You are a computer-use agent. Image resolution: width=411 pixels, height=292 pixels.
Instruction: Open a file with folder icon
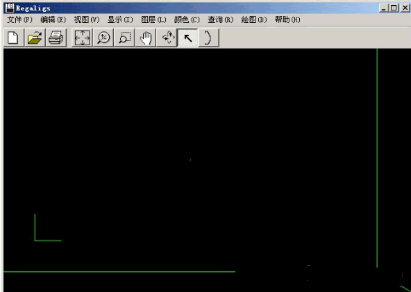pos(35,38)
